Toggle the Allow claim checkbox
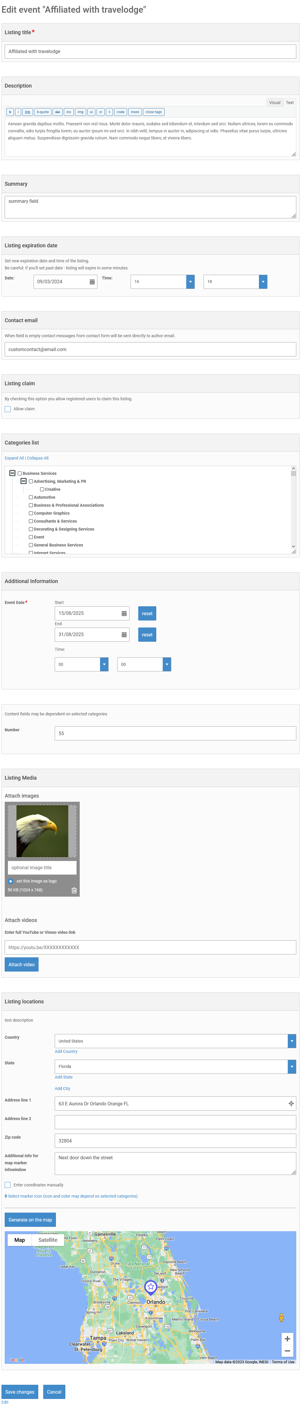This screenshot has height=1406, width=301. click(x=8, y=409)
